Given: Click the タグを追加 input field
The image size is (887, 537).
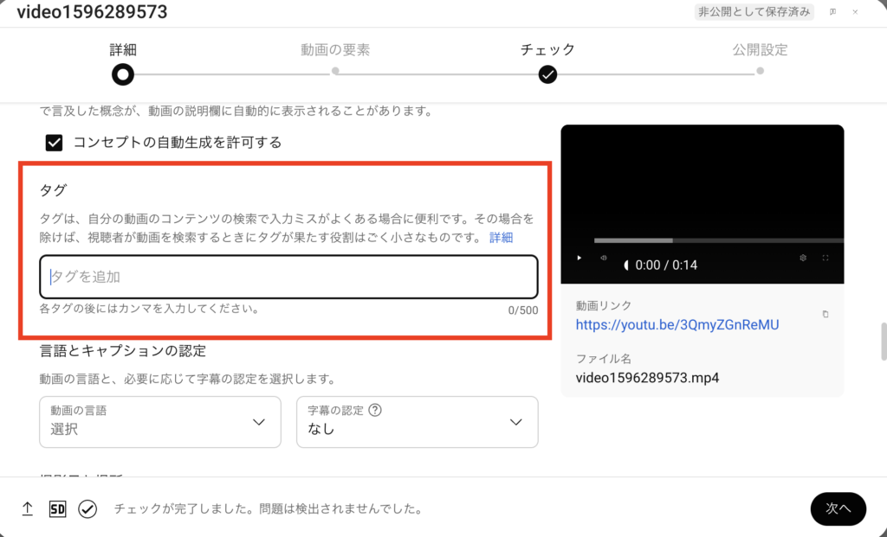Looking at the screenshot, I should (288, 278).
